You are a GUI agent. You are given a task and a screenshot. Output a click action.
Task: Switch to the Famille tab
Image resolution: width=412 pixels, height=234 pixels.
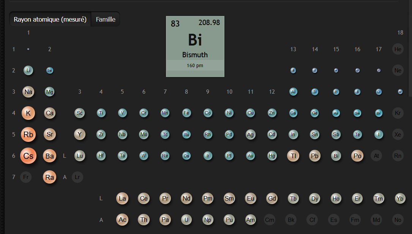click(x=106, y=19)
